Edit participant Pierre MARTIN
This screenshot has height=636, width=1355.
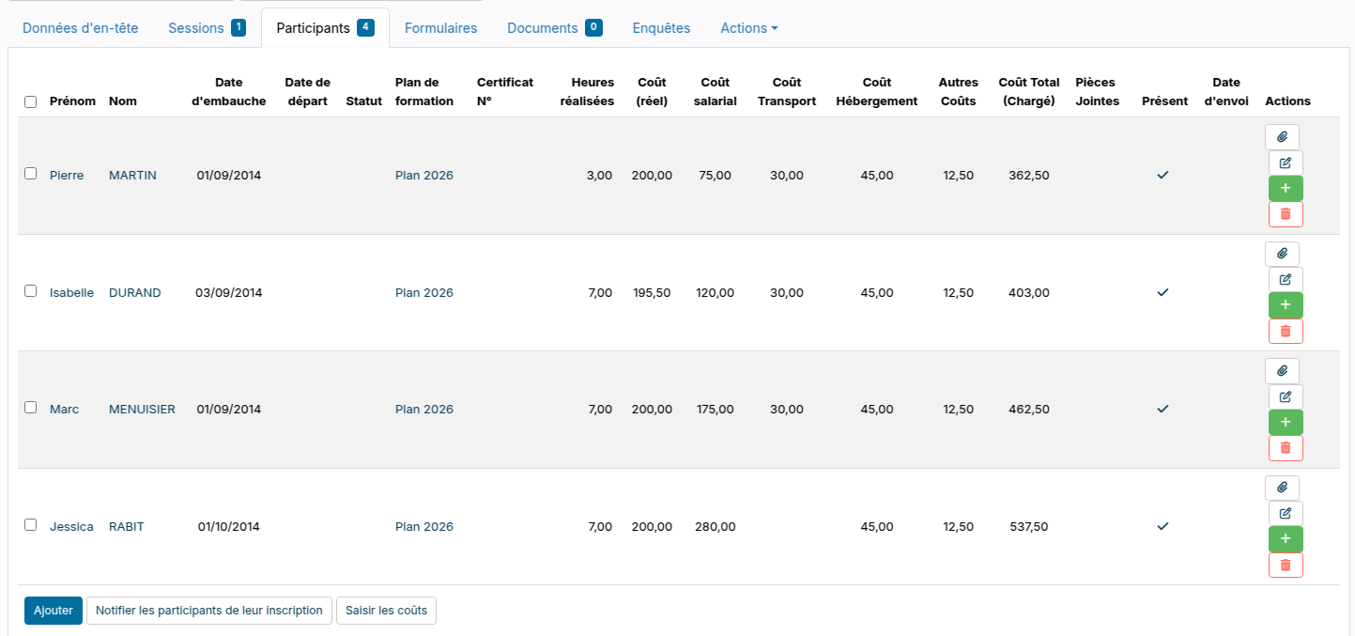point(1286,163)
